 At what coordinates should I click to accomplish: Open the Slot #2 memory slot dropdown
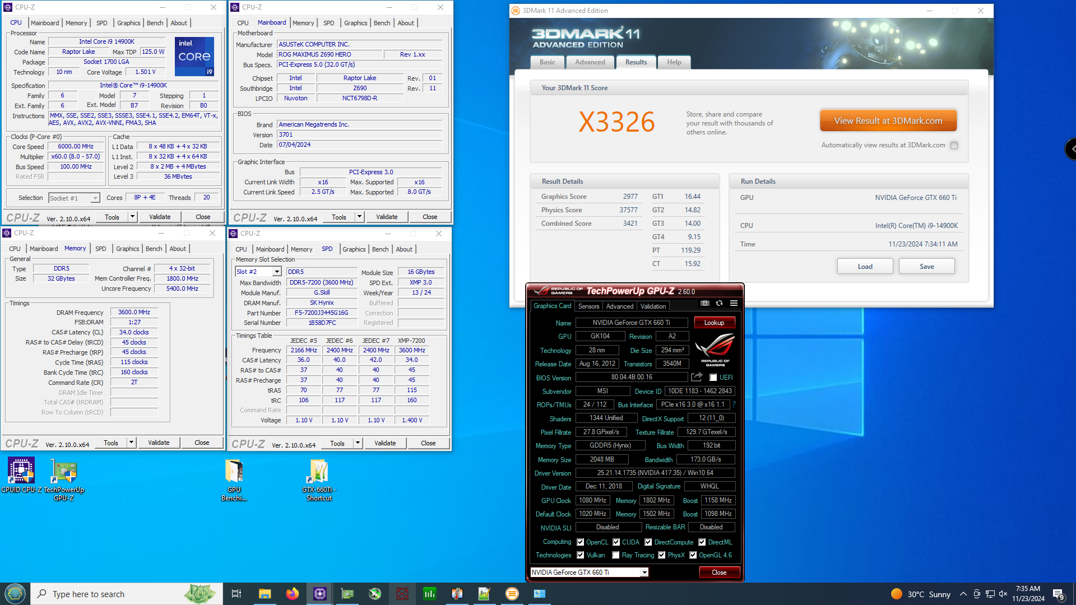[x=277, y=272]
